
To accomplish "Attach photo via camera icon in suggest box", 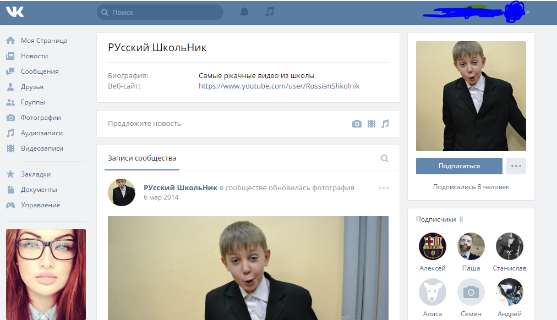I will 357,124.
